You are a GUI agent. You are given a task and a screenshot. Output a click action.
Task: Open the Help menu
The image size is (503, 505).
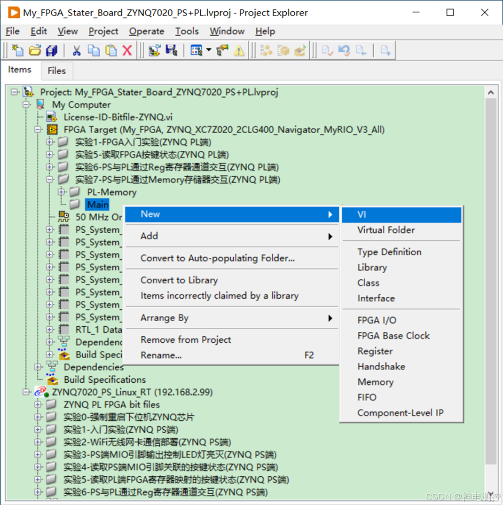click(265, 31)
